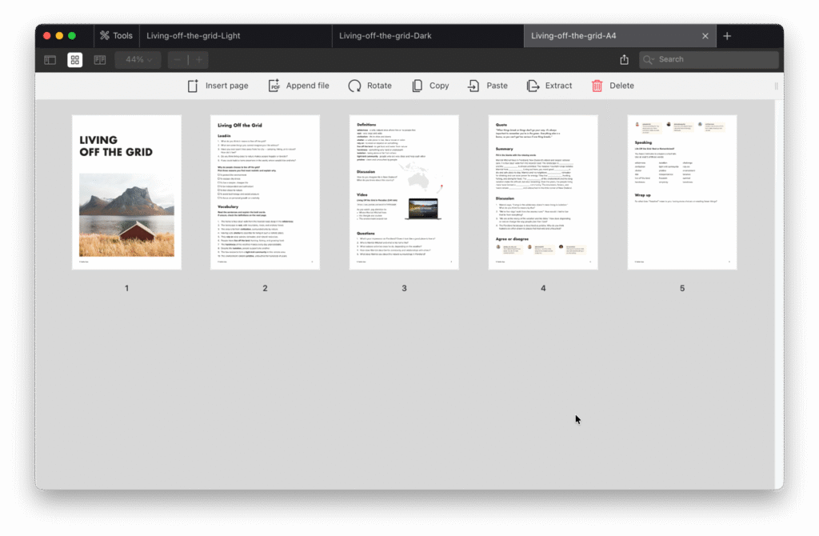Select the page 3 thumbnail
Viewport: 819px width, 536px height.
[x=404, y=192]
